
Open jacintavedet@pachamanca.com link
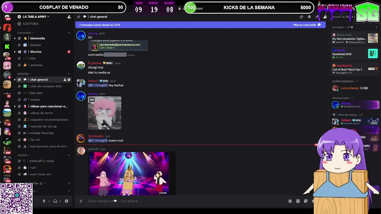click(x=120, y=45)
